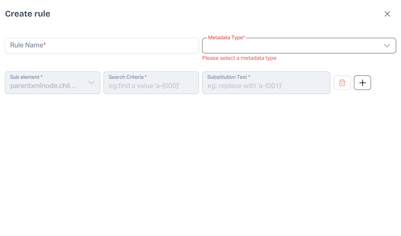
Task: Click the 'Create rule' dialog title
Action: pyautogui.click(x=28, y=14)
